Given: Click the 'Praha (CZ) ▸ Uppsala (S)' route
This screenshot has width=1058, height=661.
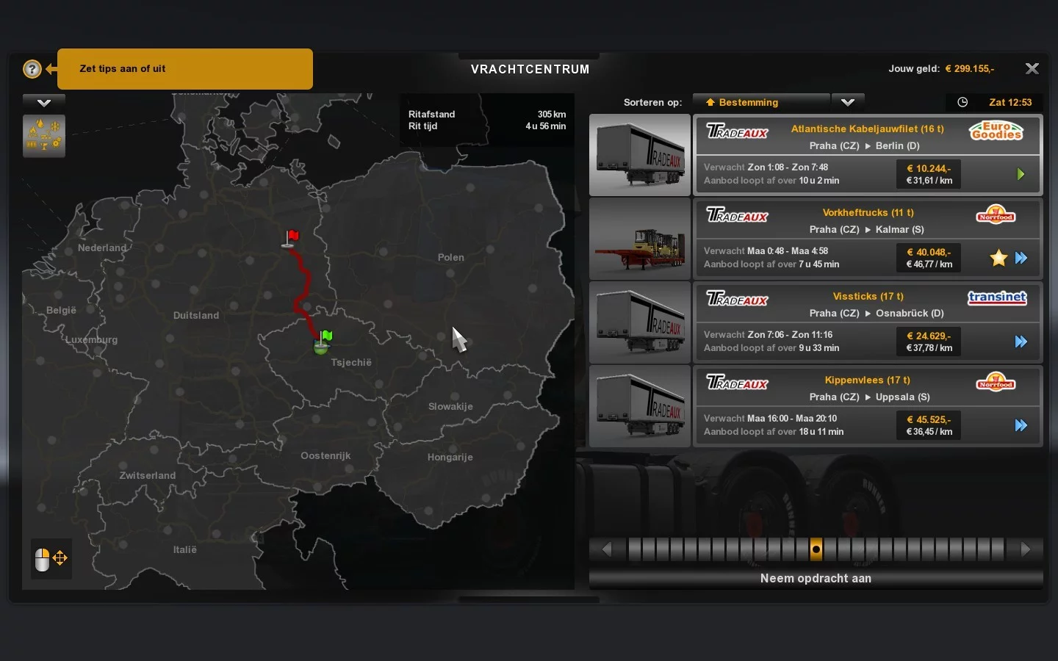Looking at the screenshot, I should tap(870, 397).
